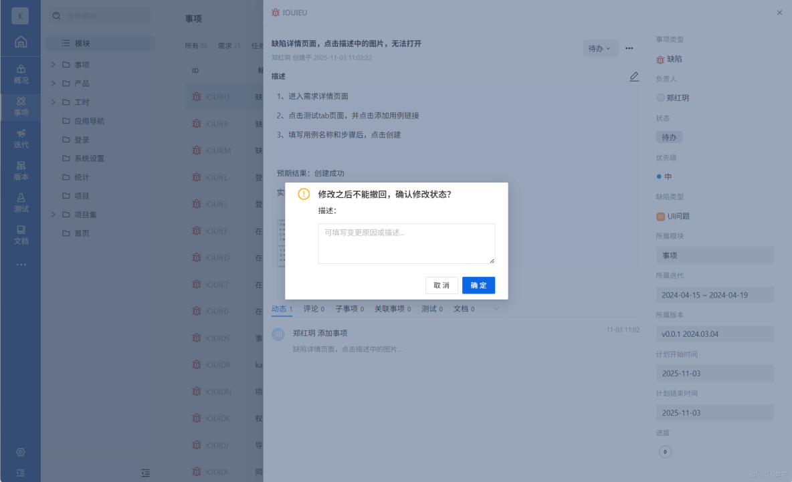
Task: Open the 待办 status dropdown
Action: pos(600,48)
